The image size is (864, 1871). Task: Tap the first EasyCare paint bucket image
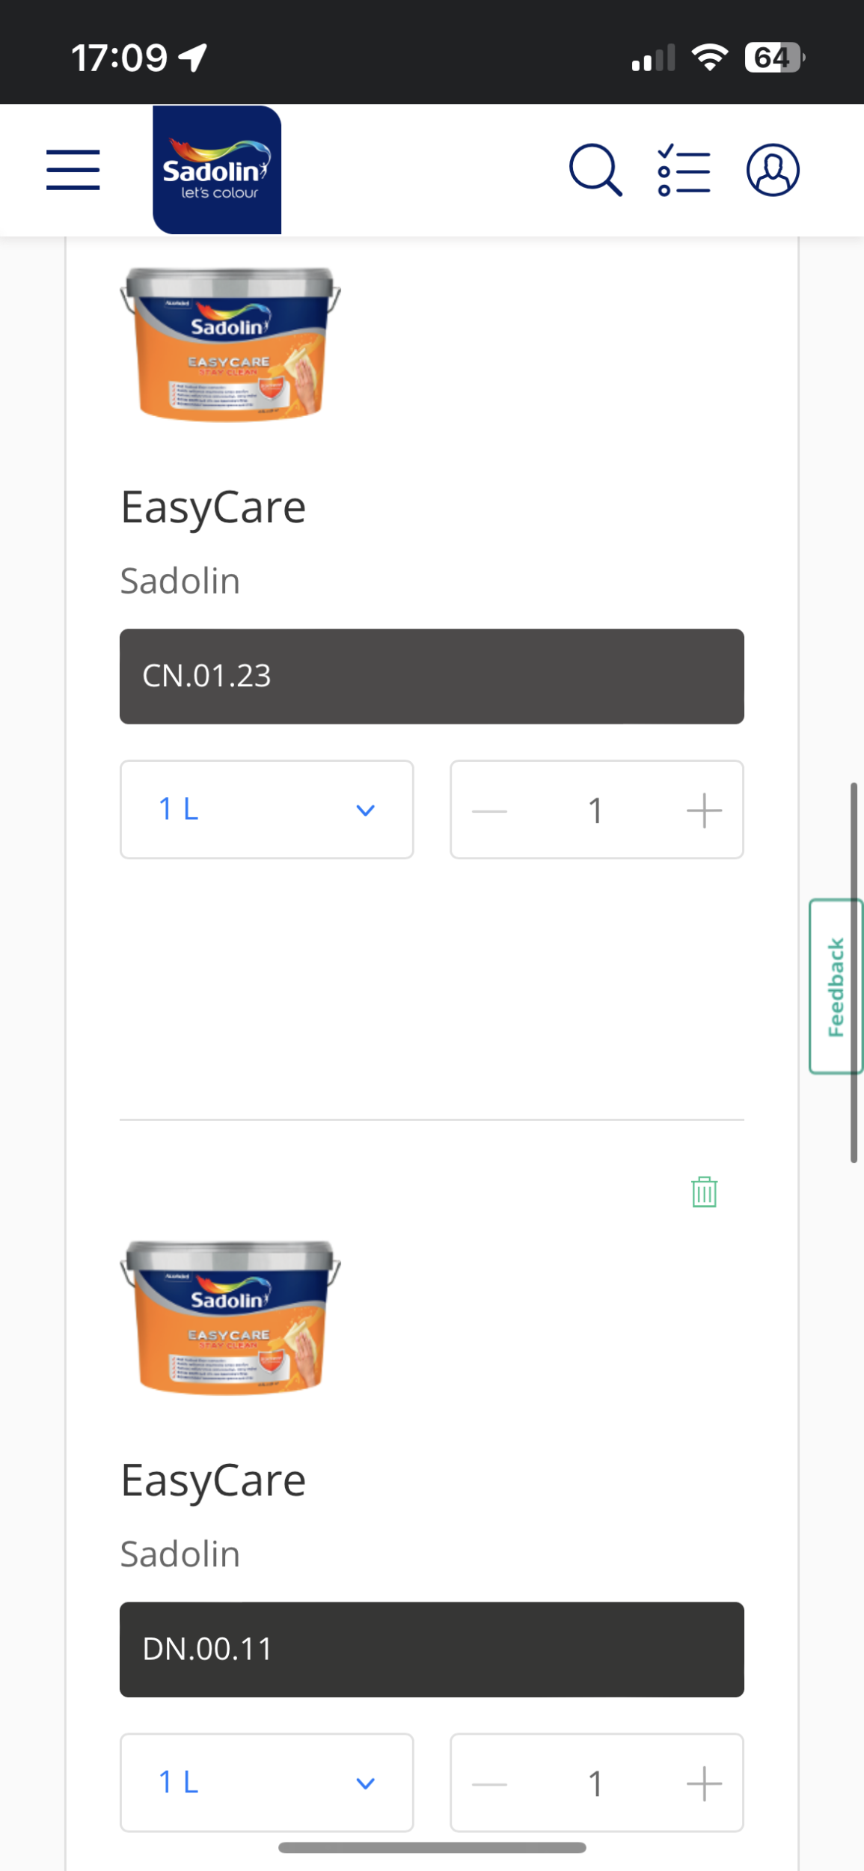[x=230, y=344]
